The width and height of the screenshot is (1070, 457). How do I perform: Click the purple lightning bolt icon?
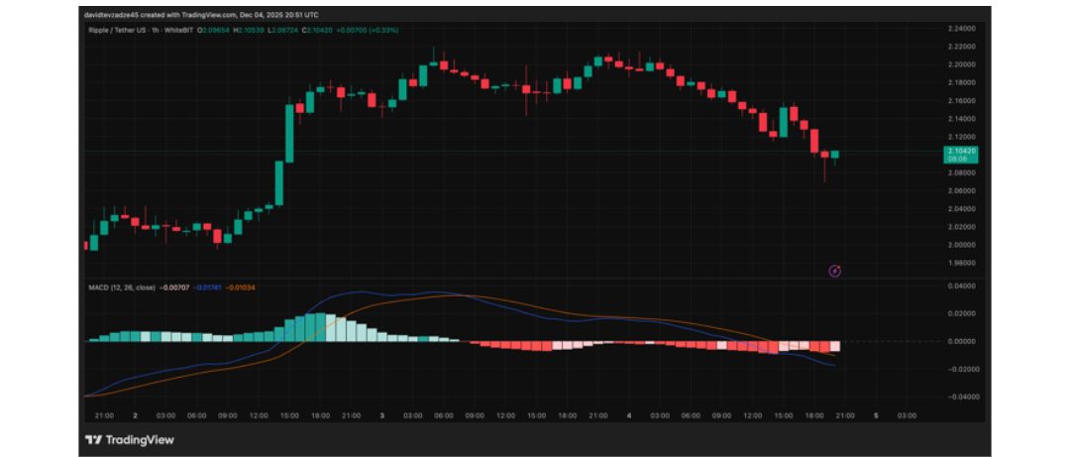834,270
